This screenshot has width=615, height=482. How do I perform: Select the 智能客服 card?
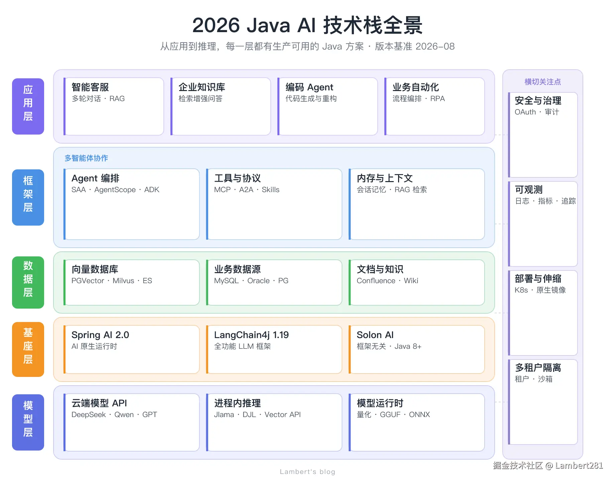click(114, 106)
